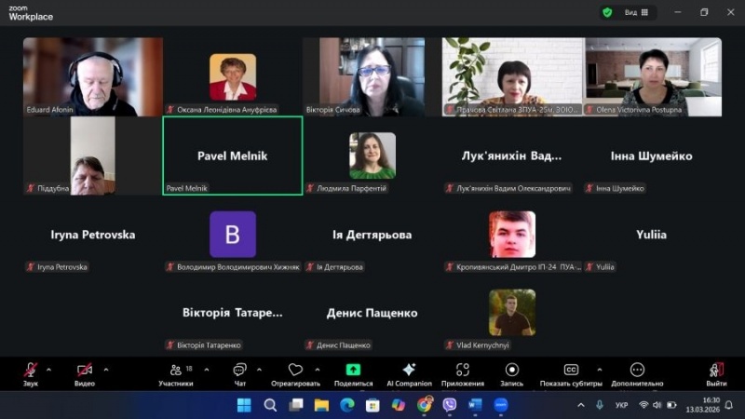Expand caret next to Показать субтитры
Viewport: 745px width, 419px height.
599,369
